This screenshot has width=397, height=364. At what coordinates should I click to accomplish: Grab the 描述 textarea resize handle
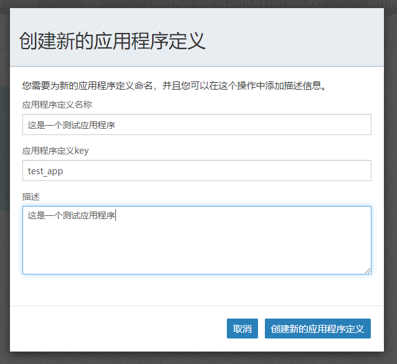(368, 271)
